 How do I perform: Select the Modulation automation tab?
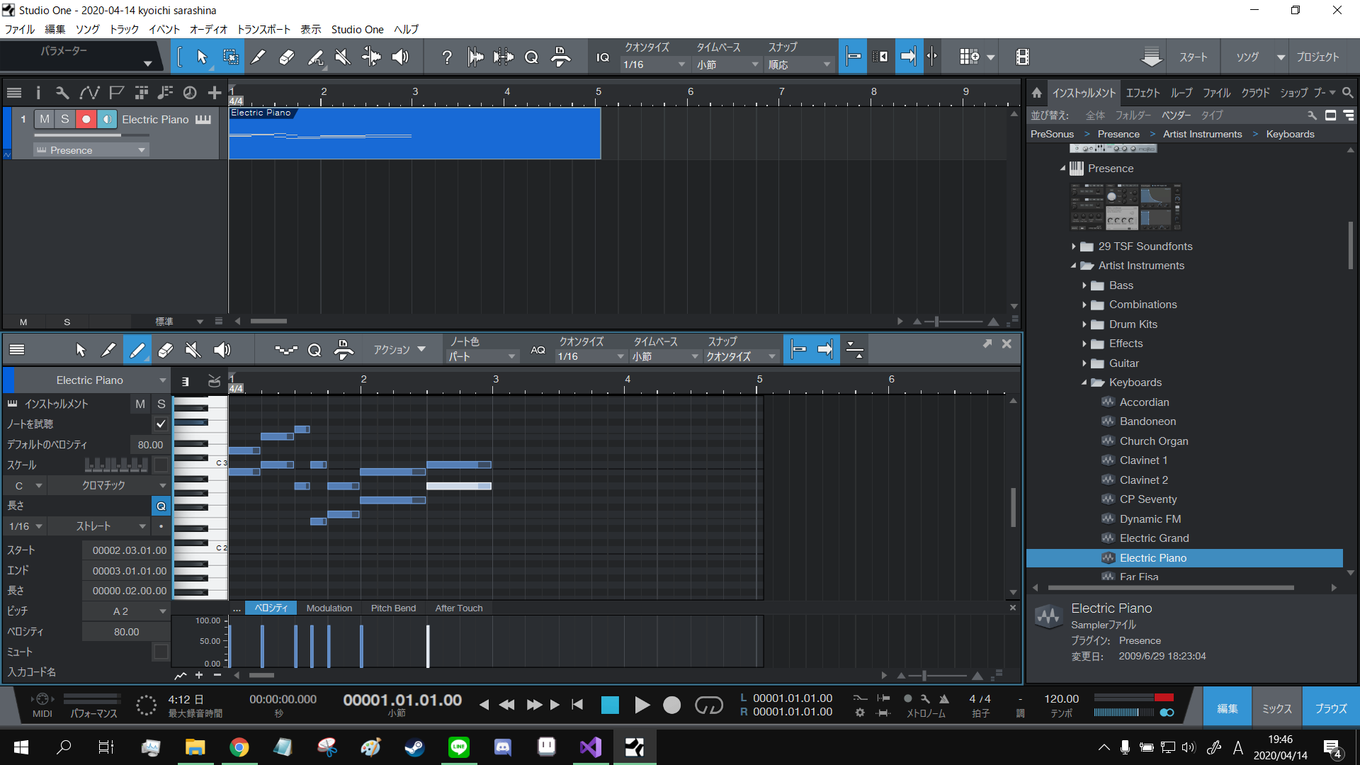tap(329, 608)
